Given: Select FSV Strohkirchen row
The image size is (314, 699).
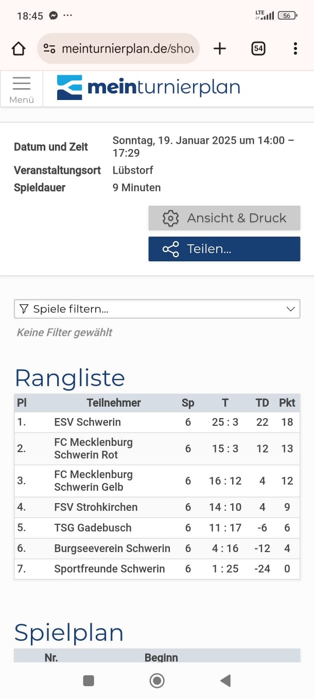Looking at the screenshot, I should pyautogui.click(x=96, y=507).
